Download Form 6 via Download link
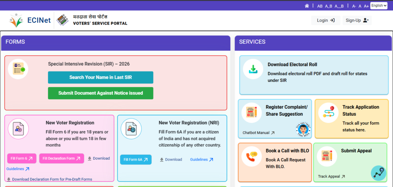393x187 pixels. coord(99,159)
